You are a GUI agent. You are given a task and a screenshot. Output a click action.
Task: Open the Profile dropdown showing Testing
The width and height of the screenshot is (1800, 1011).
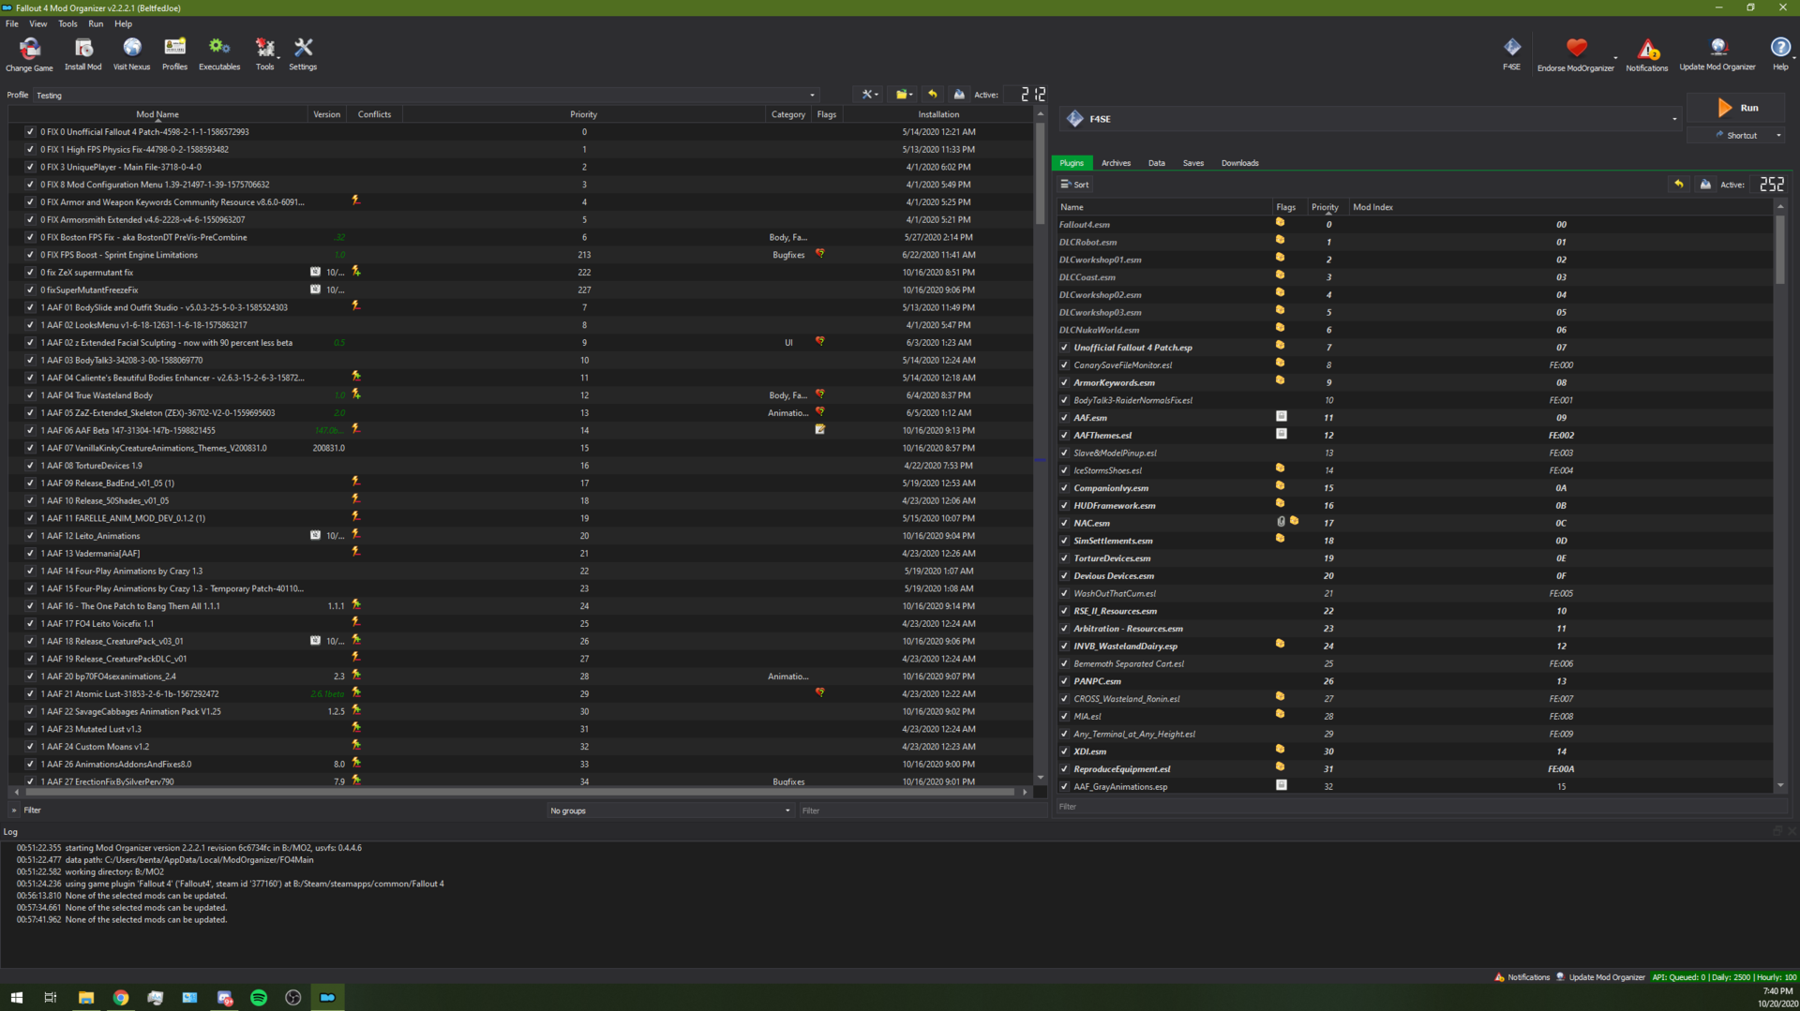tap(427, 95)
